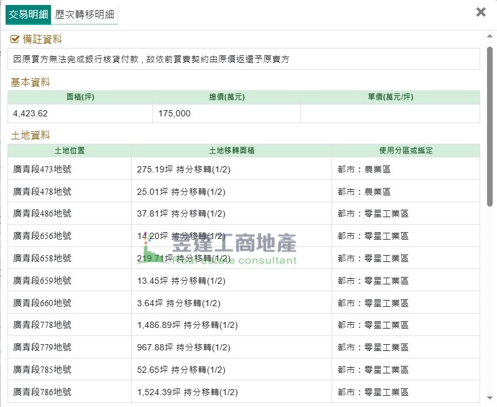497x407 pixels.
Task: Switch to the 歷次轉移明細 tab
Action: pyautogui.click(x=85, y=14)
